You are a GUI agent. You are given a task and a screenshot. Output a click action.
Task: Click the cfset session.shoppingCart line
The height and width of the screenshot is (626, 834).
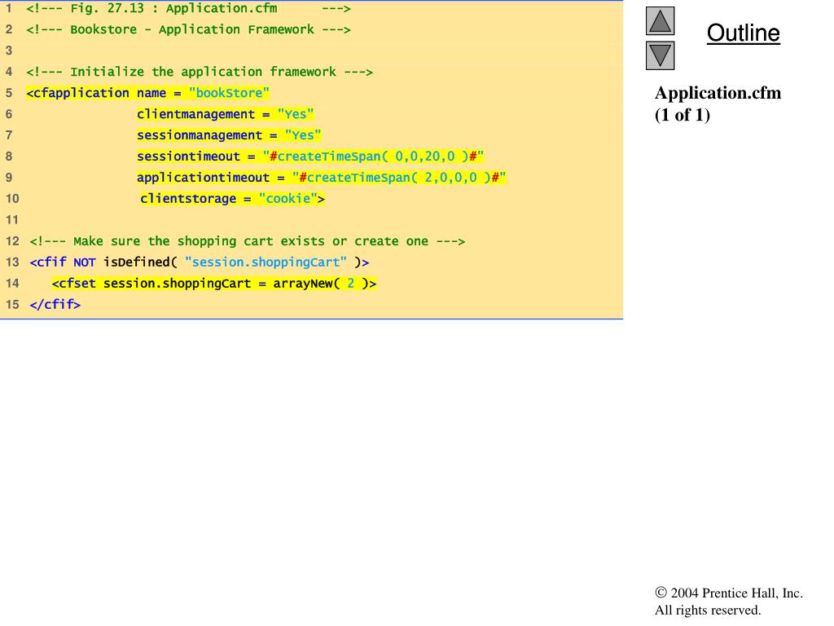[214, 283]
